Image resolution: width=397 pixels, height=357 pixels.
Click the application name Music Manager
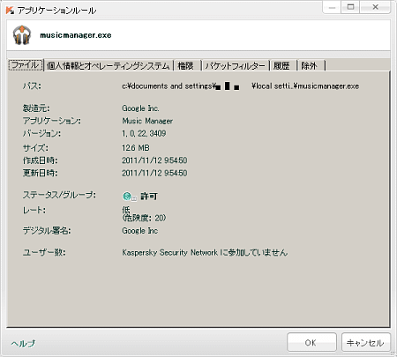tap(147, 121)
